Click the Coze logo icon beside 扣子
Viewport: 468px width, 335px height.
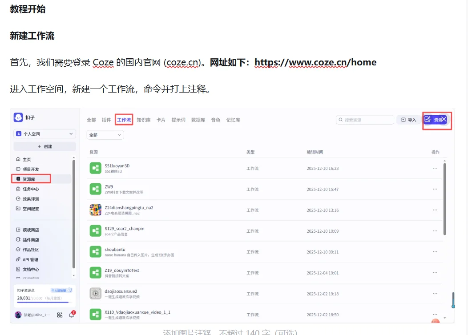pos(18,117)
